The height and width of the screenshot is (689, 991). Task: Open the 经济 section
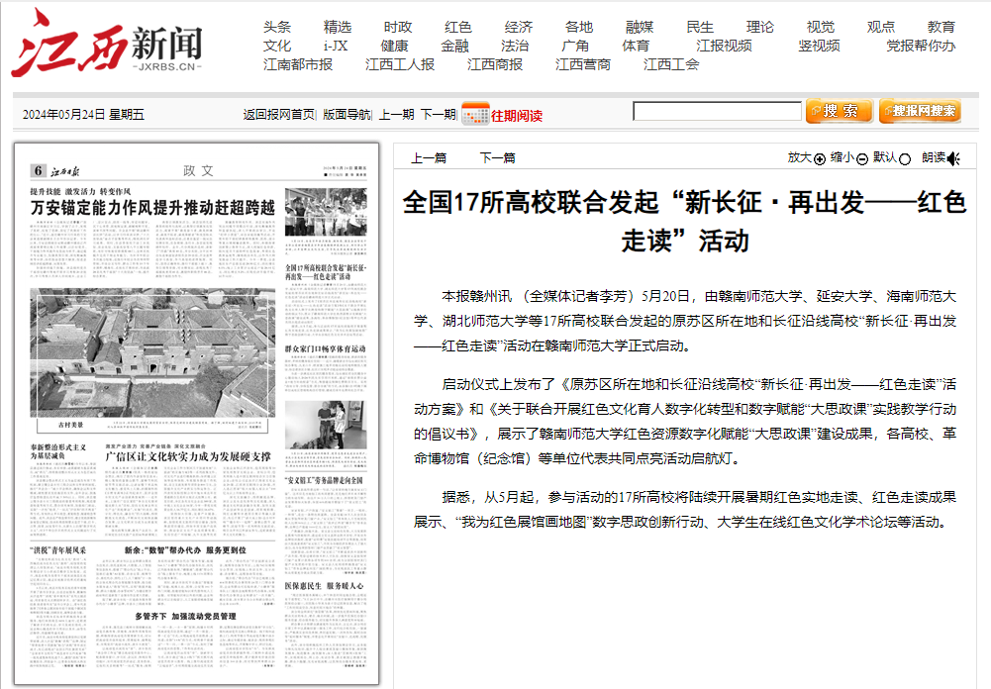519,27
